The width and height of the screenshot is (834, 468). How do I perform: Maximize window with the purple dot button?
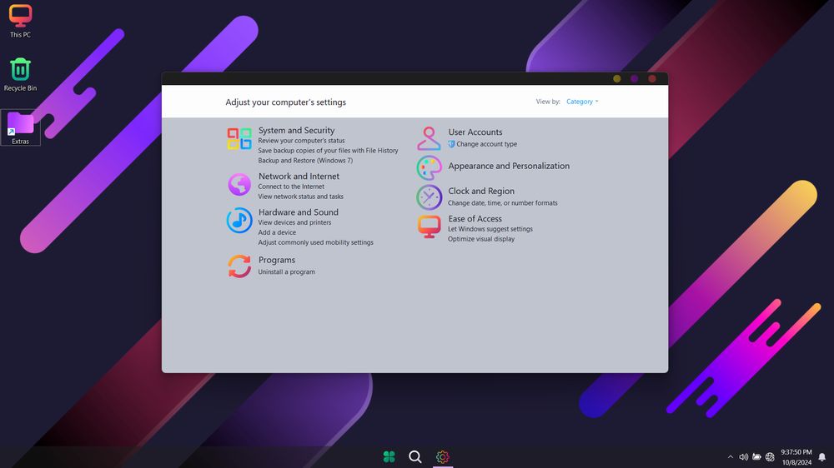coord(634,78)
